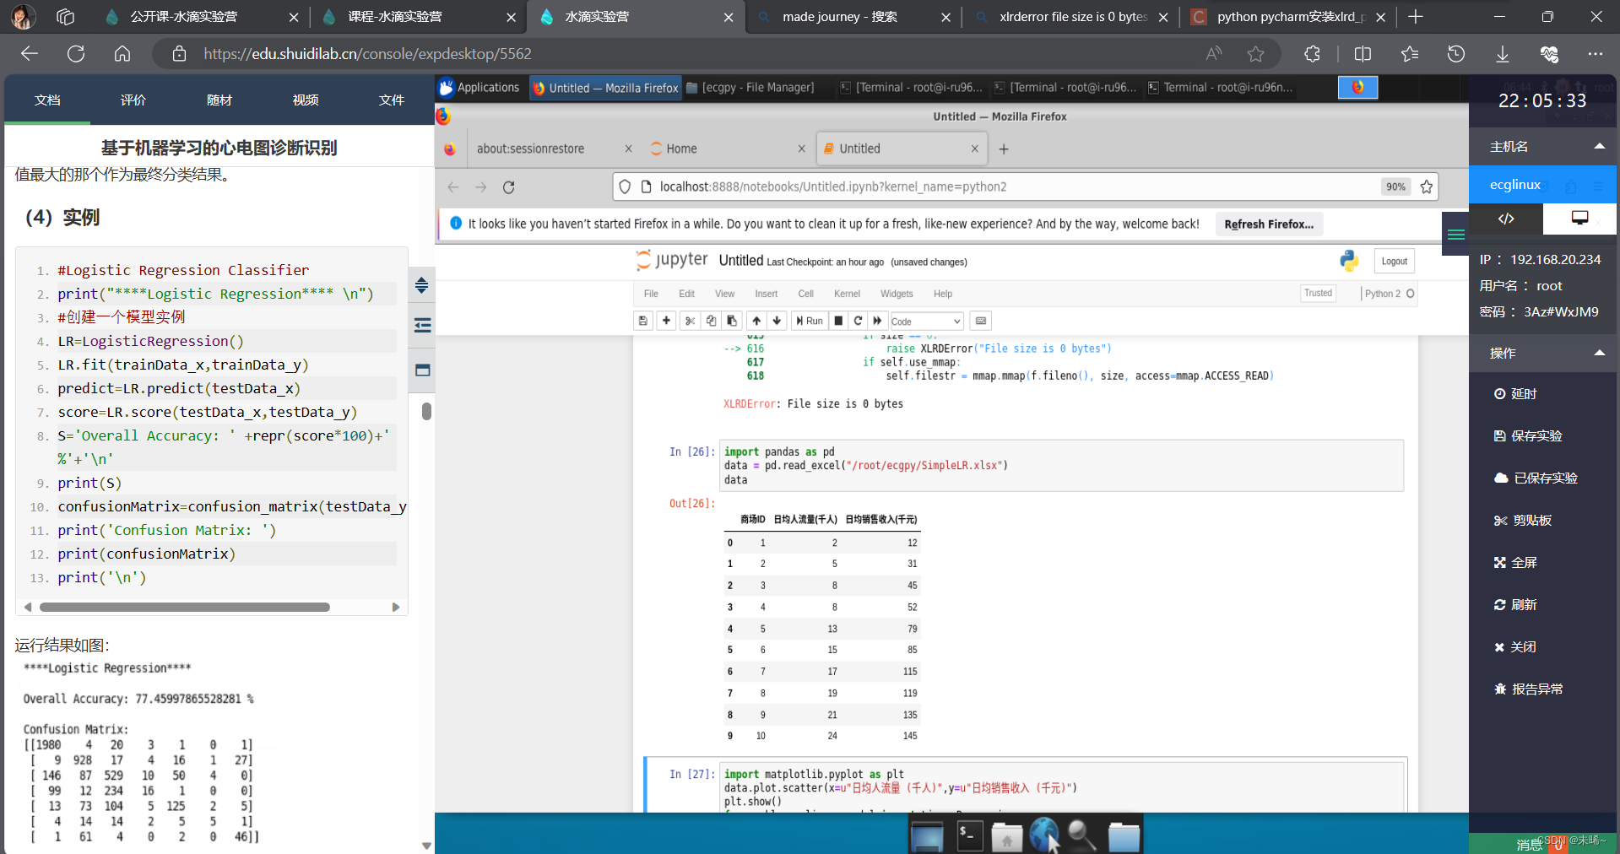Open Jupyter Kernel menu

[847, 294]
